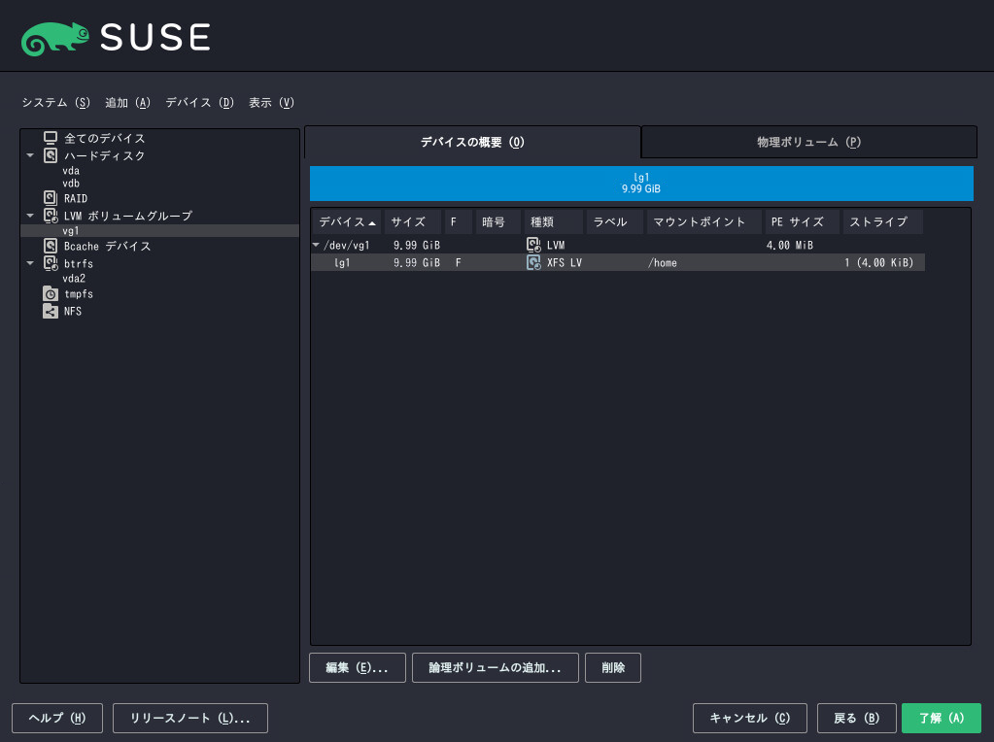Collapse the ハードディスク tree node
Screen dimensions: 994x742
(30, 155)
